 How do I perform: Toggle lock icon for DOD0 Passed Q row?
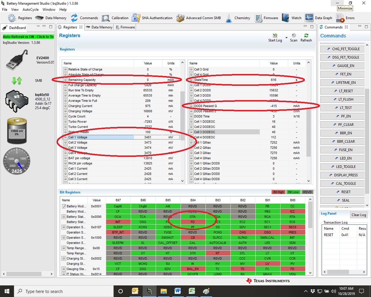191,106
